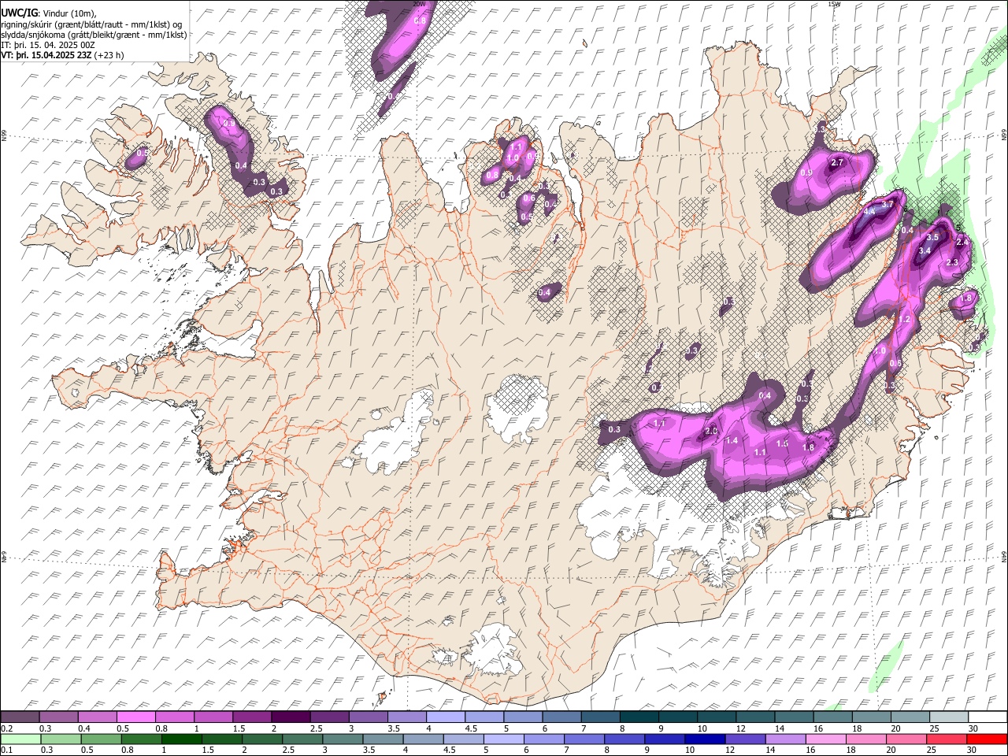
Task: Click the 2.0 snowfall value over Vatnajökull area
Action: (711, 431)
